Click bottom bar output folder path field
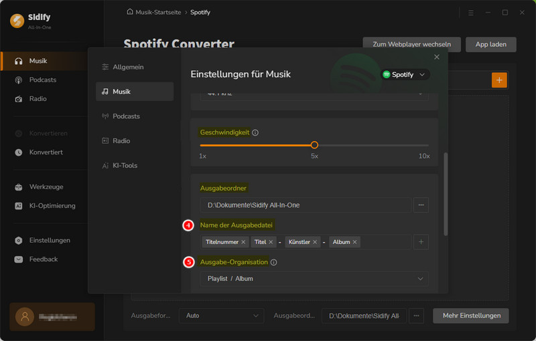This screenshot has height=341, width=536. pos(364,316)
